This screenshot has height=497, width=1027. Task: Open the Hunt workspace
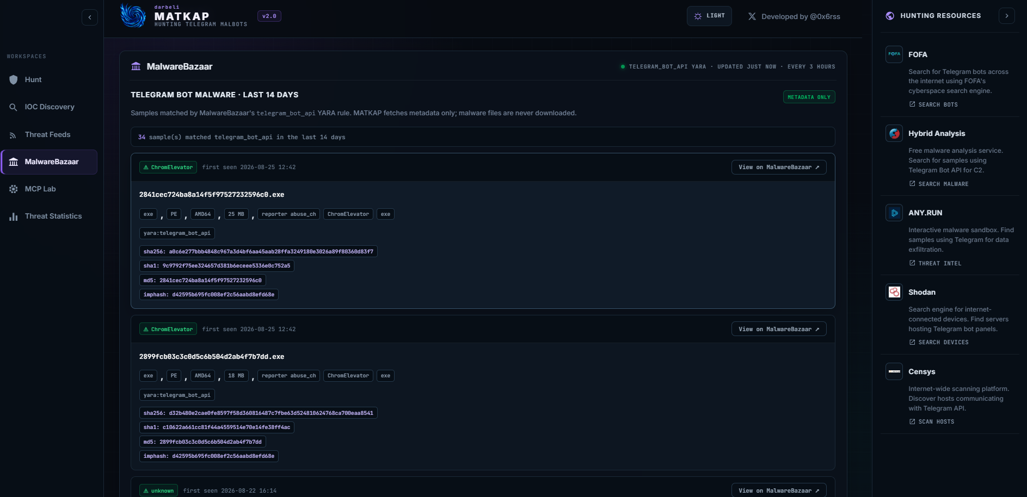(49, 80)
